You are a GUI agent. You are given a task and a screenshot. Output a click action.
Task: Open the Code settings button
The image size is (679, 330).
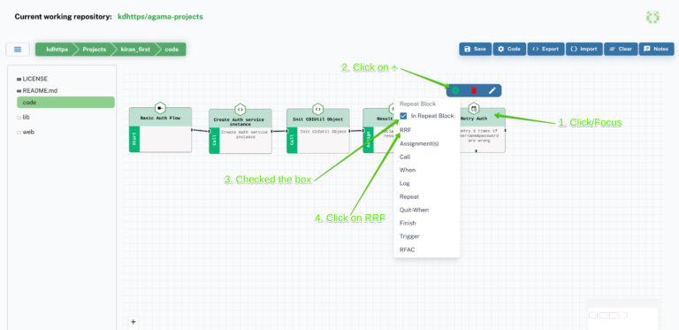coord(509,49)
